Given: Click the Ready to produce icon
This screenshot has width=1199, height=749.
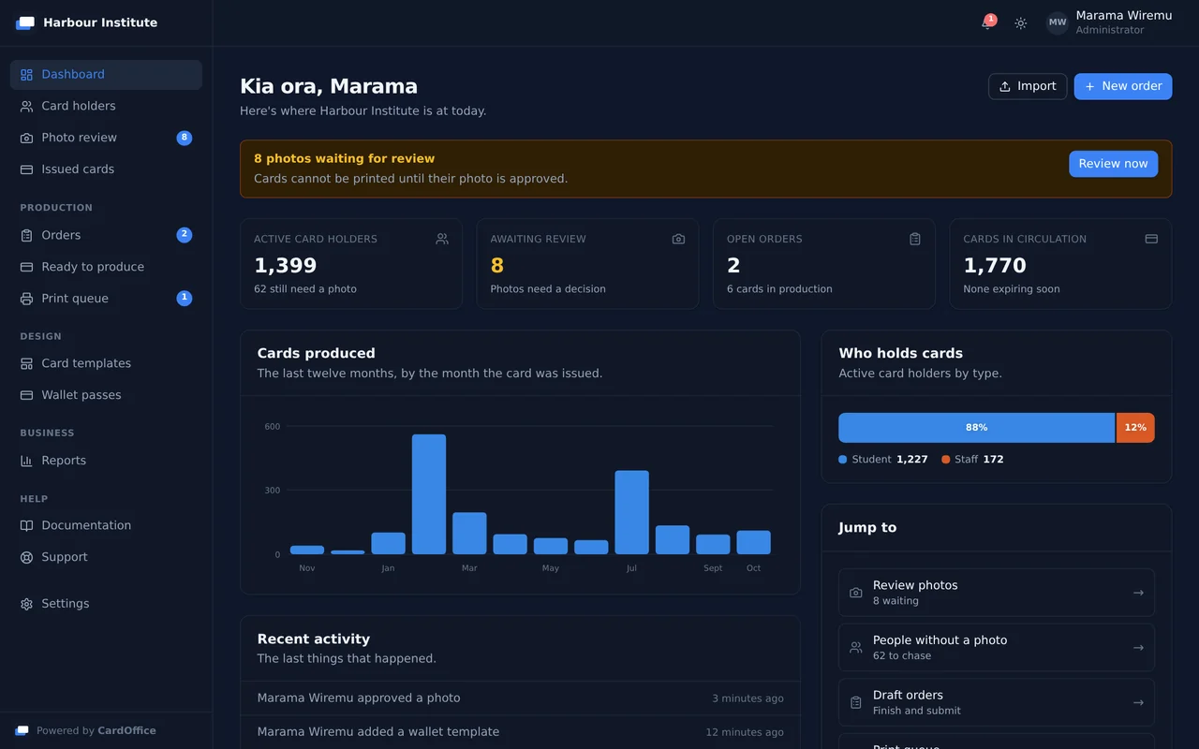Looking at the screenshot, I should 26,267.
